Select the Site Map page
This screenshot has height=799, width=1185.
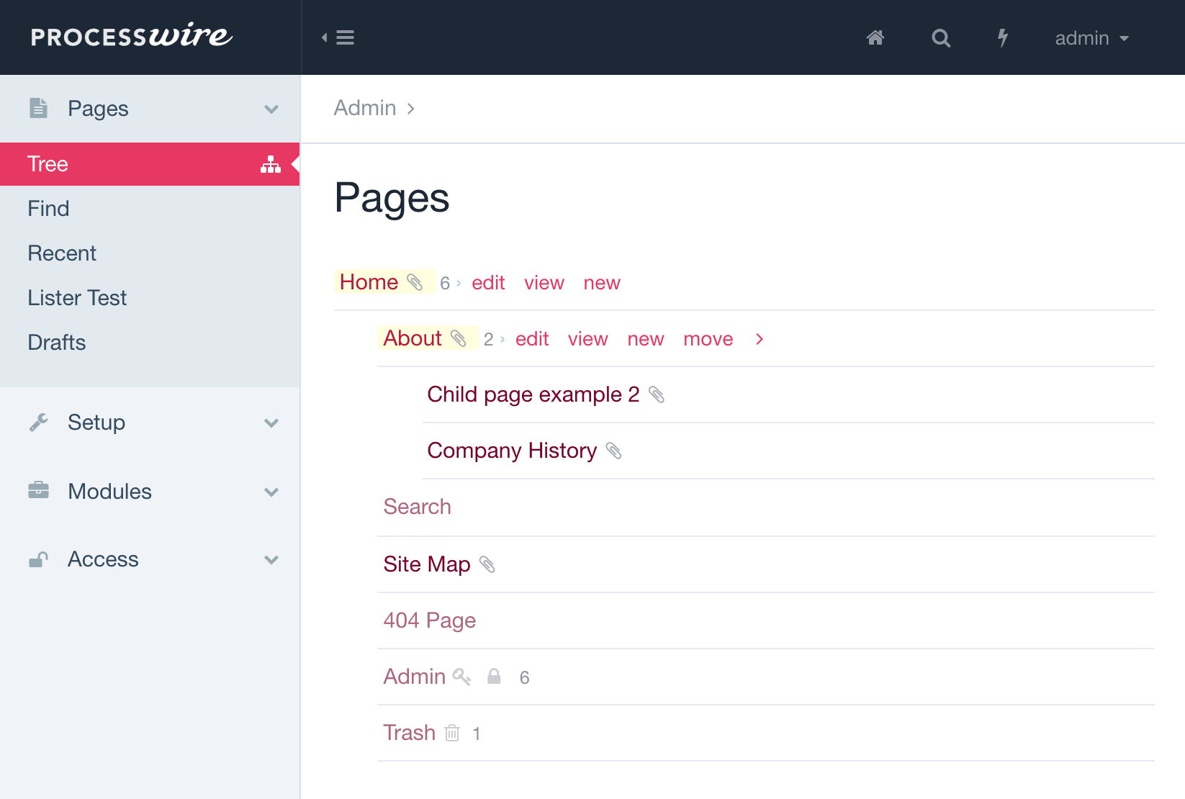click(427, 564)
